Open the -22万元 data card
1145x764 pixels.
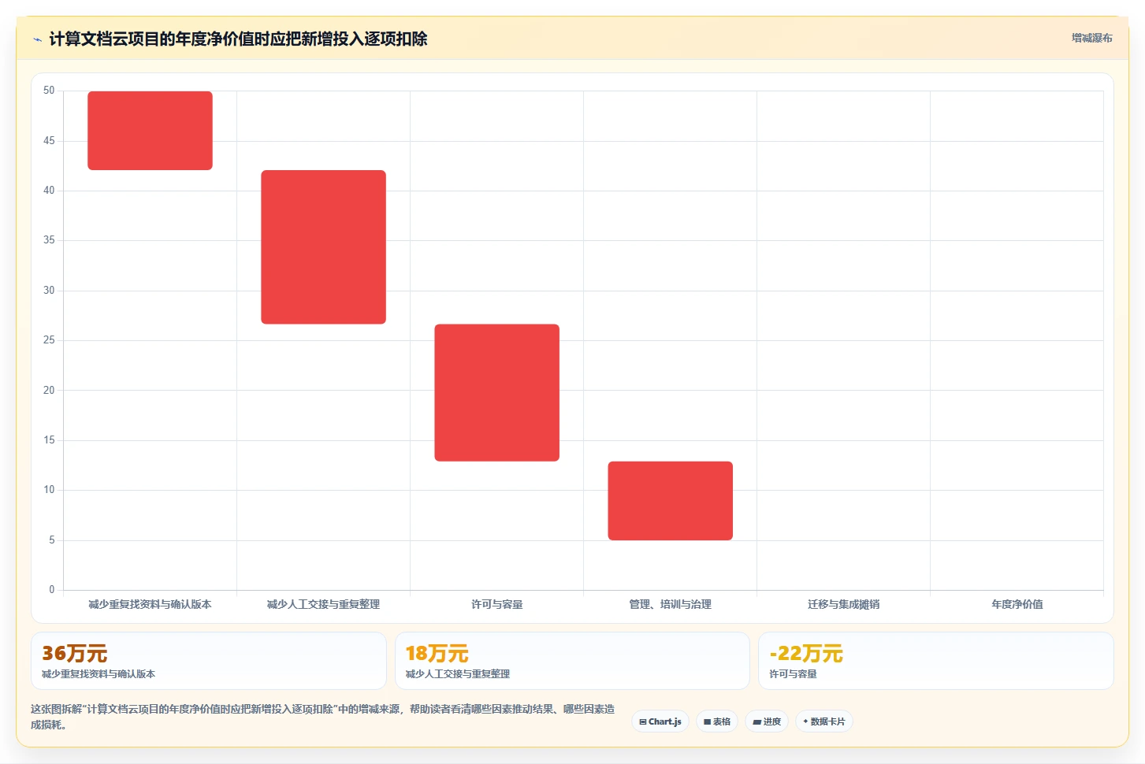point(936,661)
